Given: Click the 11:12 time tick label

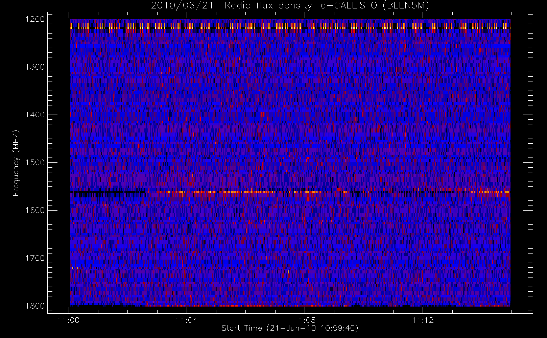Looking at the screenshot, I should [423, 320].
